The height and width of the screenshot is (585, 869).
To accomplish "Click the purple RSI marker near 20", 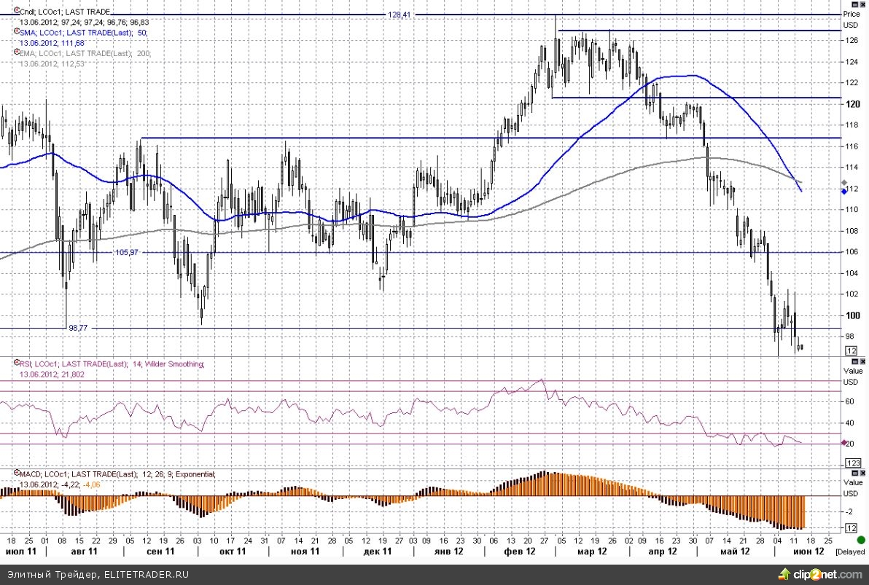I will (844, 443).
